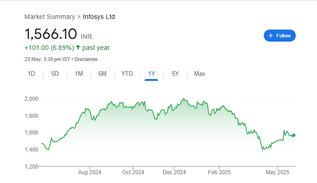The height and width of the screenshot is (183, 317).
Task: Switch to the 5Y time range tab
Action: [175, 73]
